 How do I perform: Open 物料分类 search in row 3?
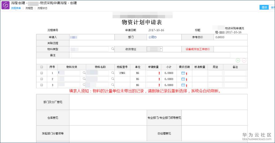pyautogui.click(x=84, y=85)
